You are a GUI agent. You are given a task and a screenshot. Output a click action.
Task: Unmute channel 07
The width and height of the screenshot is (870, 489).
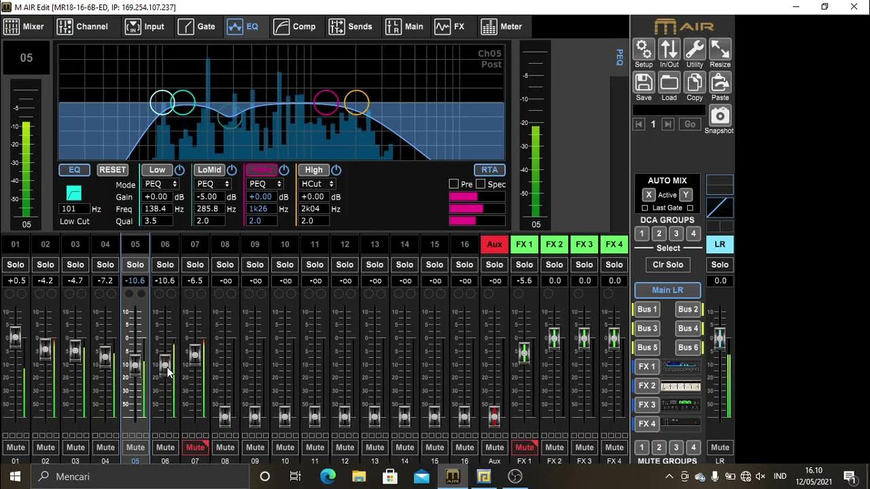pos(195,448)
